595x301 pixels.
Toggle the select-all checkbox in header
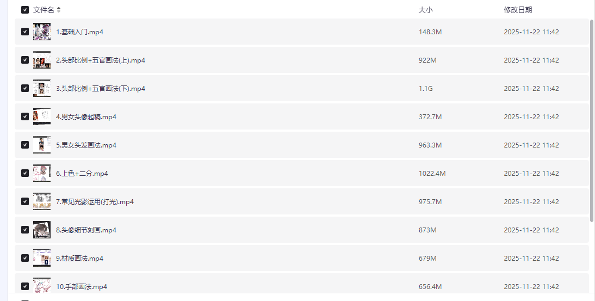pyautogui.click(x=25, y=10)
